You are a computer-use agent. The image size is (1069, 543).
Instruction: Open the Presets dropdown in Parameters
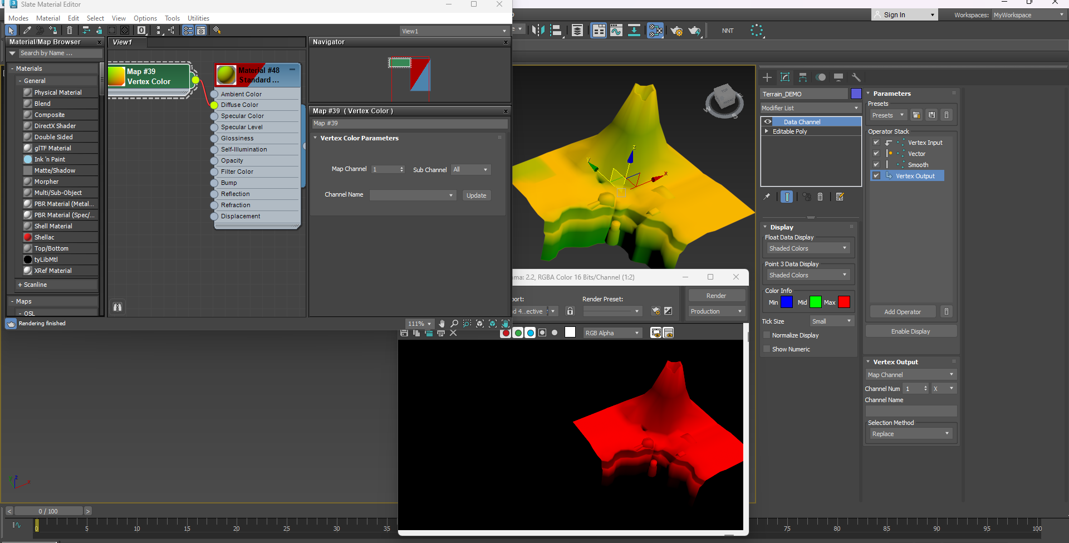point(888,115)
